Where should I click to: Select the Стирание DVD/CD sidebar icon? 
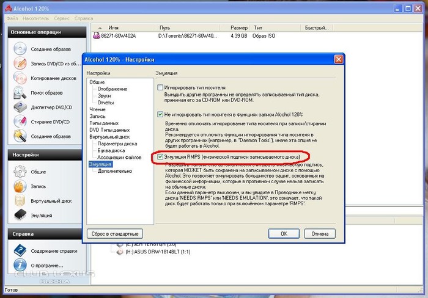click(x=20, y=122)
